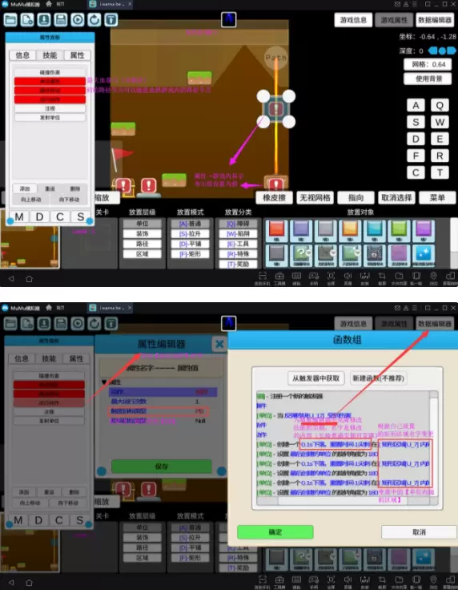Viewport: 458px width, 590px height.
Task: Close the 属性编辑器 dialog with X
Action: click(x=219, y=344)
